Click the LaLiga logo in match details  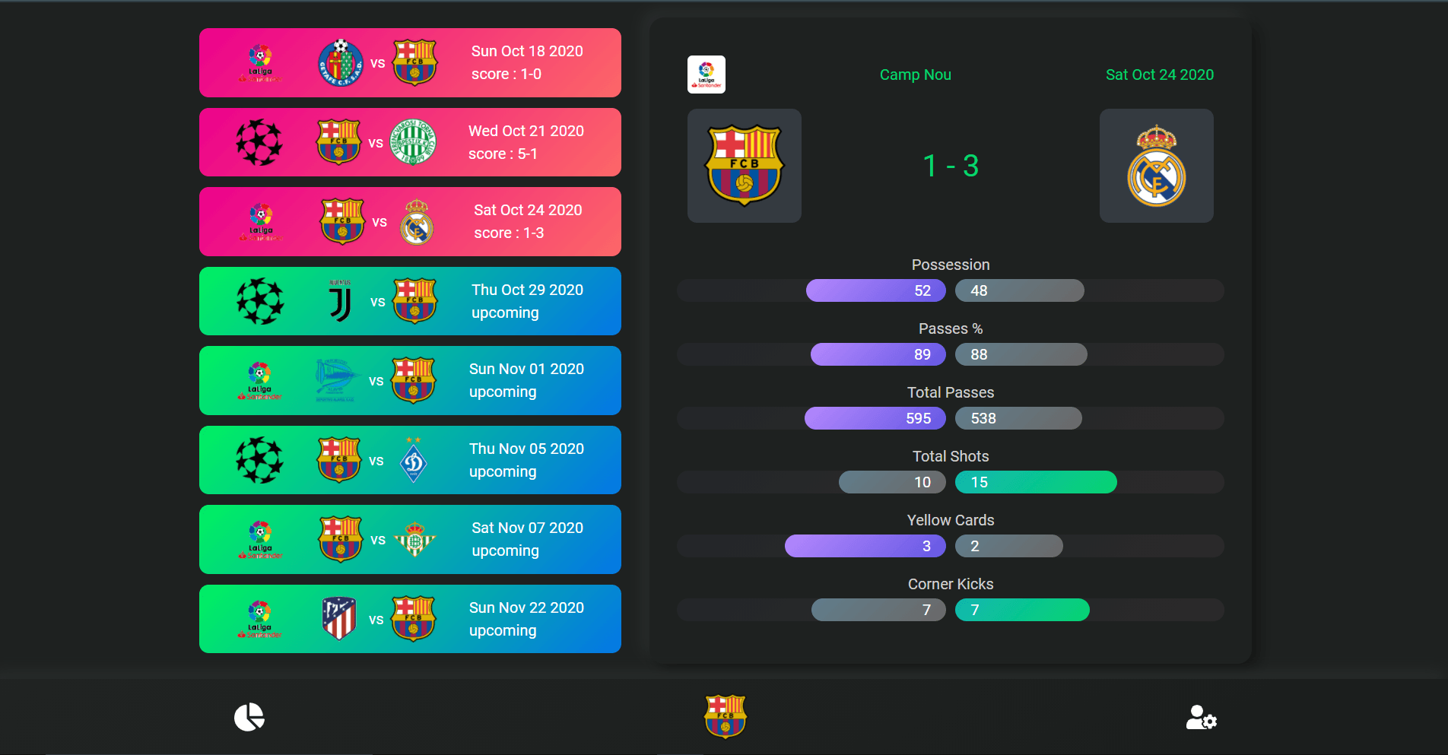pyautogui.click(x=706, y=75)
